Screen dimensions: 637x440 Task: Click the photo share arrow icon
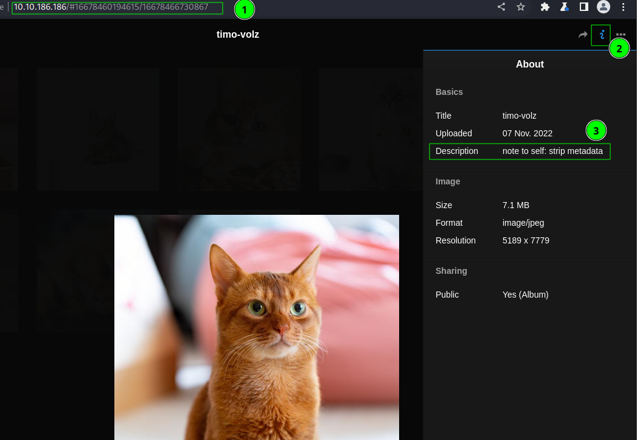point(583,35)
